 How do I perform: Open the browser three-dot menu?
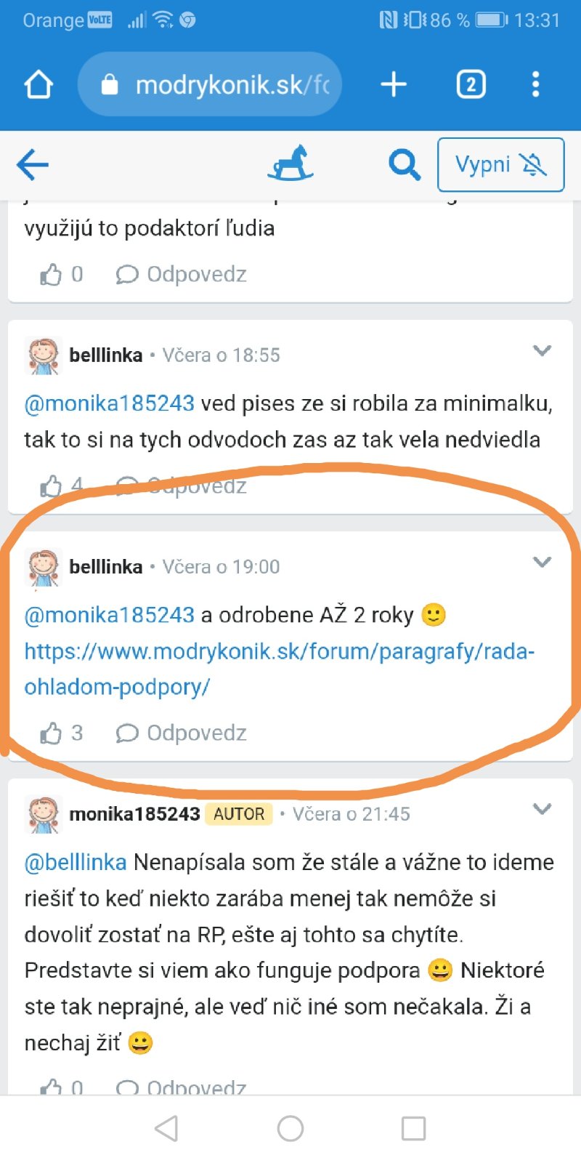[536, 84]
